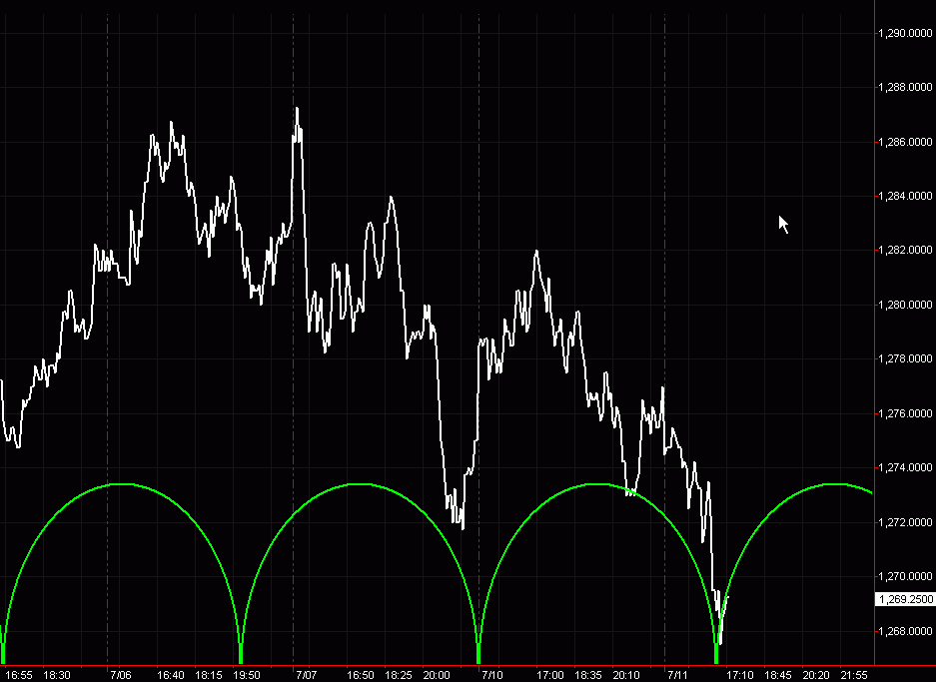Click the 17:10 time axis label
The width and height of the screenshot is (936, 682).
(739, 675)
